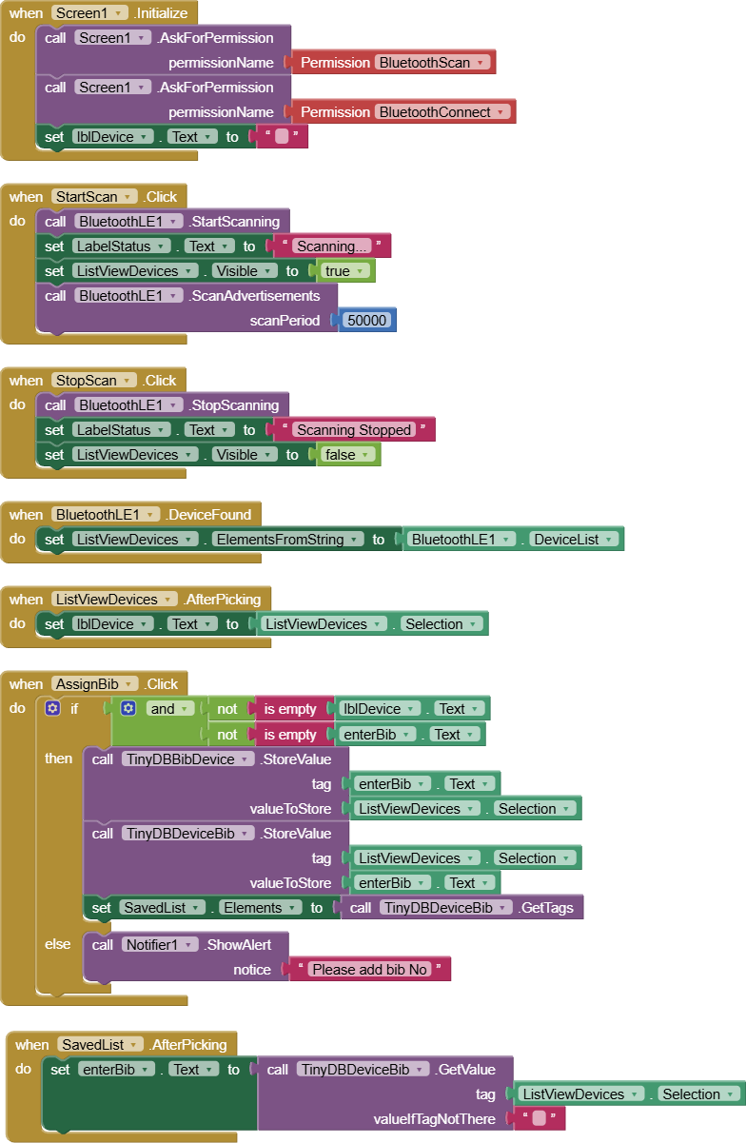Select the 'when BluetoothLE1 .DeviceFound' event block
Viewport: 746px width, 1143px height.
click(x=27, y=515)
